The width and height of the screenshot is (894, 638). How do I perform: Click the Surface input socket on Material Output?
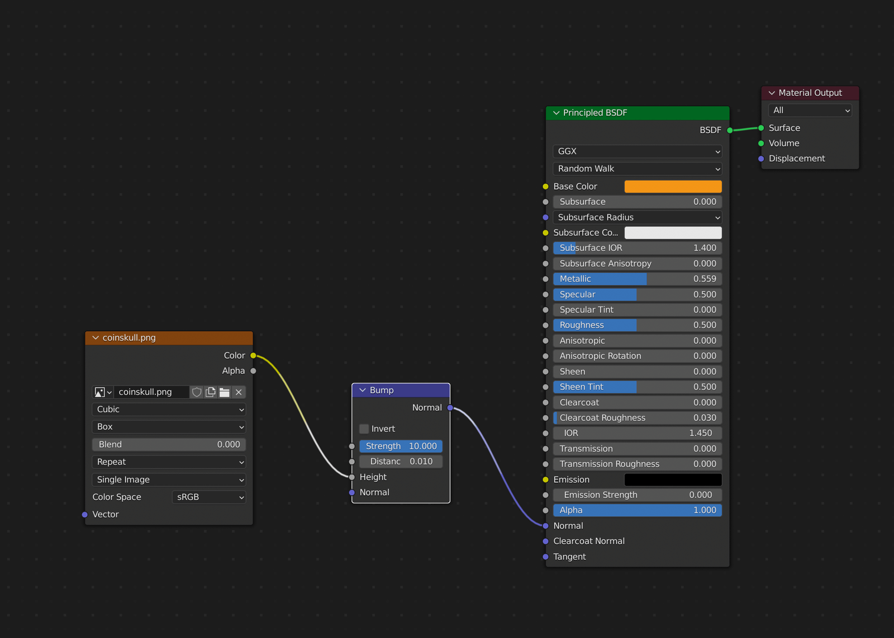(x=761, y=128)
